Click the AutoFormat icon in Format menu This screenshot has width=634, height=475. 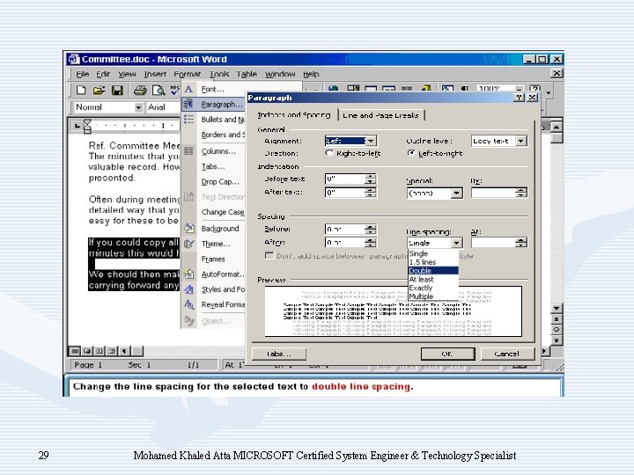[x=188, y=274]
